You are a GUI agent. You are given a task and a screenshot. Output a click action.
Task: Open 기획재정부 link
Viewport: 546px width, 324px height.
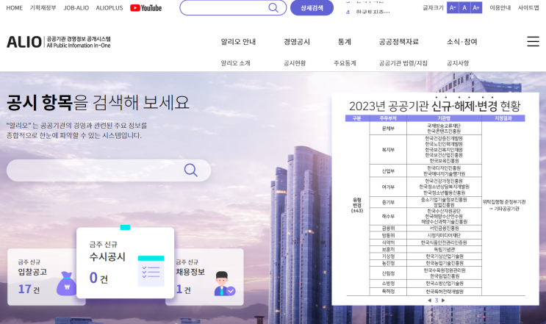[43, 7]
